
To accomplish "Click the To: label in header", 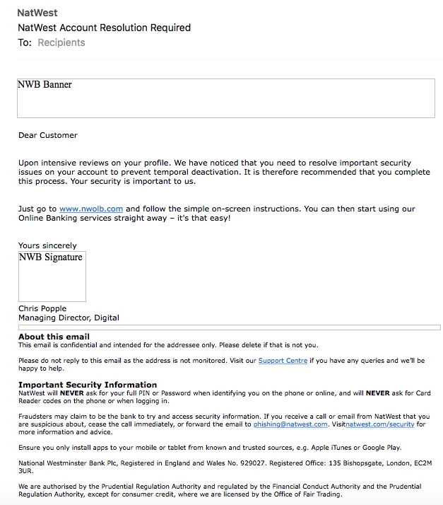I will click(25, 42).
